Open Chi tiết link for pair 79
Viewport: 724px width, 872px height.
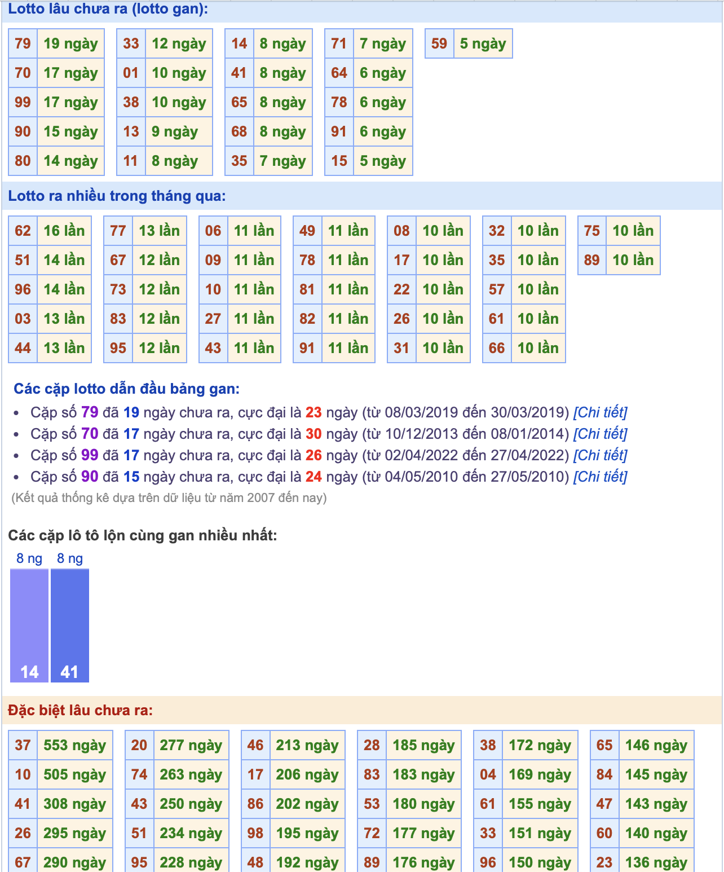(x=600, y=412)
